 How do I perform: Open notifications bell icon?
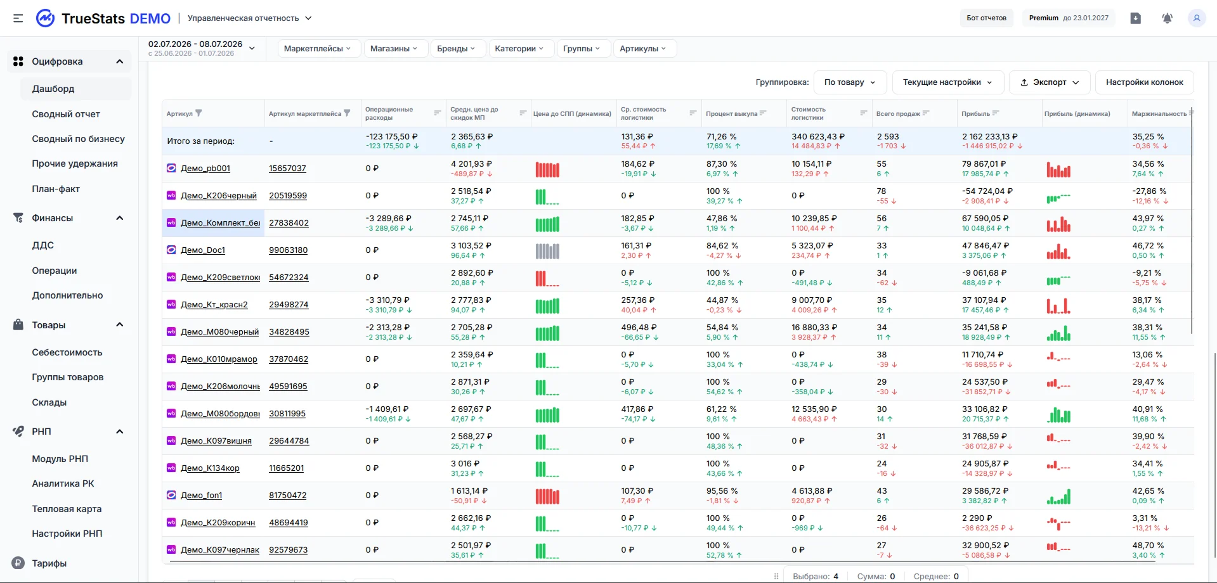1167,18
